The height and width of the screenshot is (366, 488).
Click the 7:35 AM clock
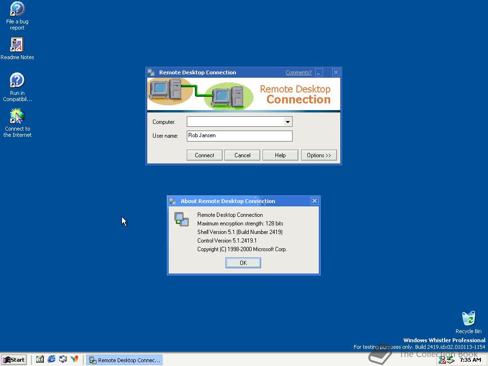click(x=470, y=360)
